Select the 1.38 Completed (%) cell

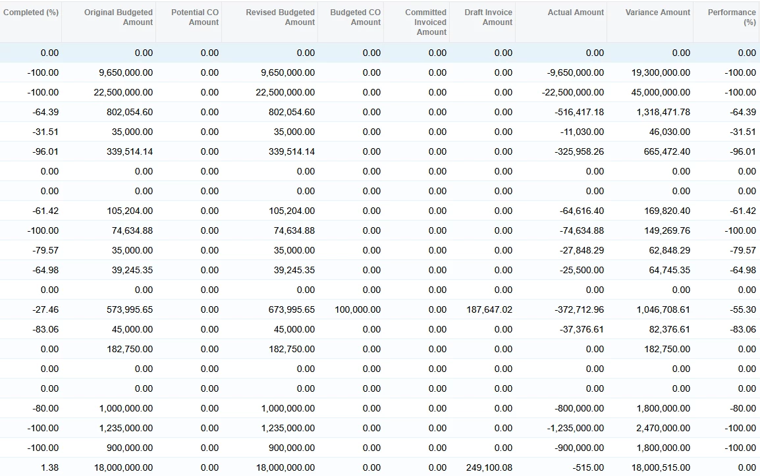pos(49,467)
